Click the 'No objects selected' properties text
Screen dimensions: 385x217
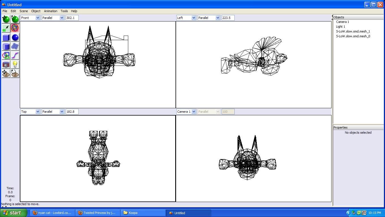point(358,133)
